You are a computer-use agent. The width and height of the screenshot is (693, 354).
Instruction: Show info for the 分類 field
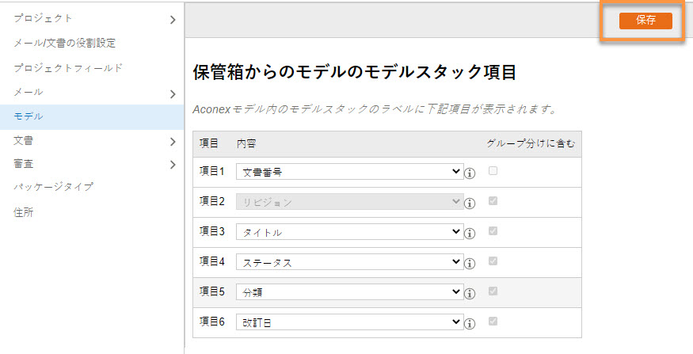tap(470, 294)
